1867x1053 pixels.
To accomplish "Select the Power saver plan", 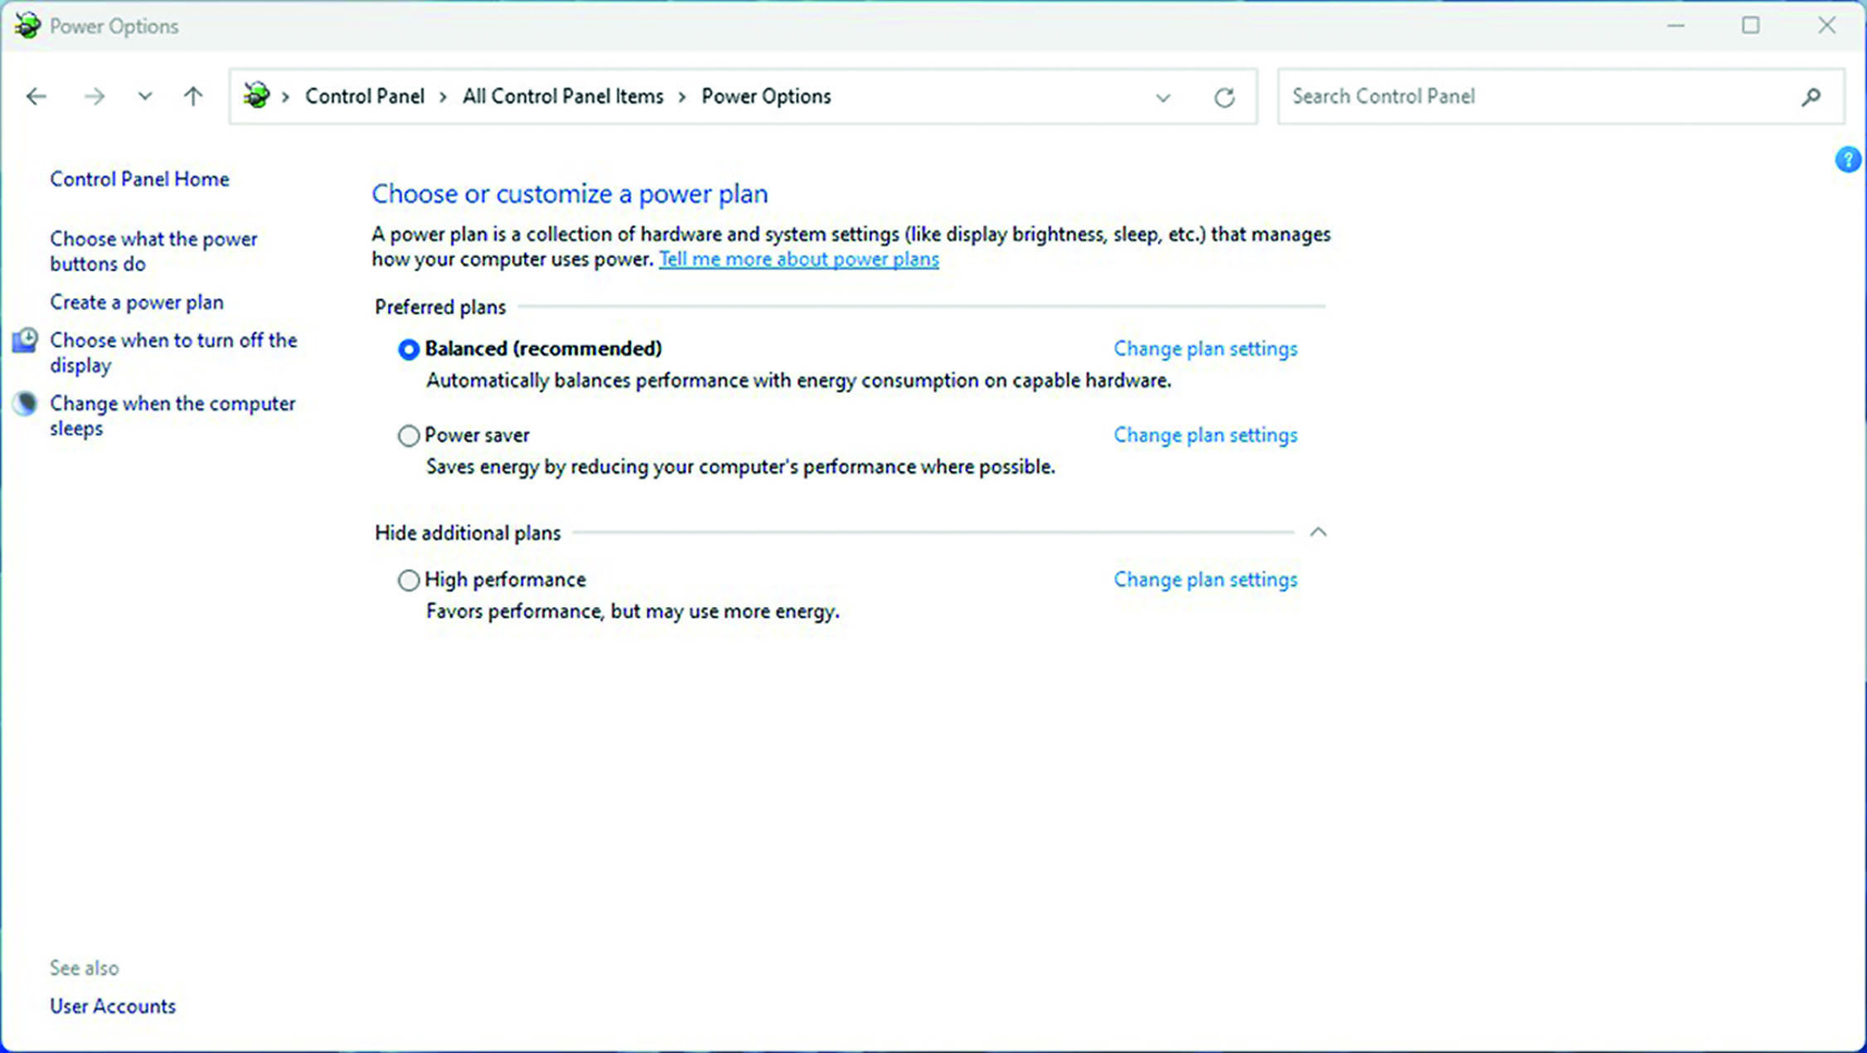I will [408, 435].
